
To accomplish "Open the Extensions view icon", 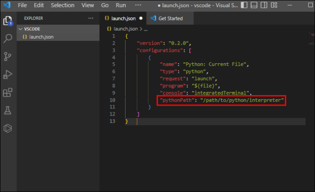I will click(8, 92).
